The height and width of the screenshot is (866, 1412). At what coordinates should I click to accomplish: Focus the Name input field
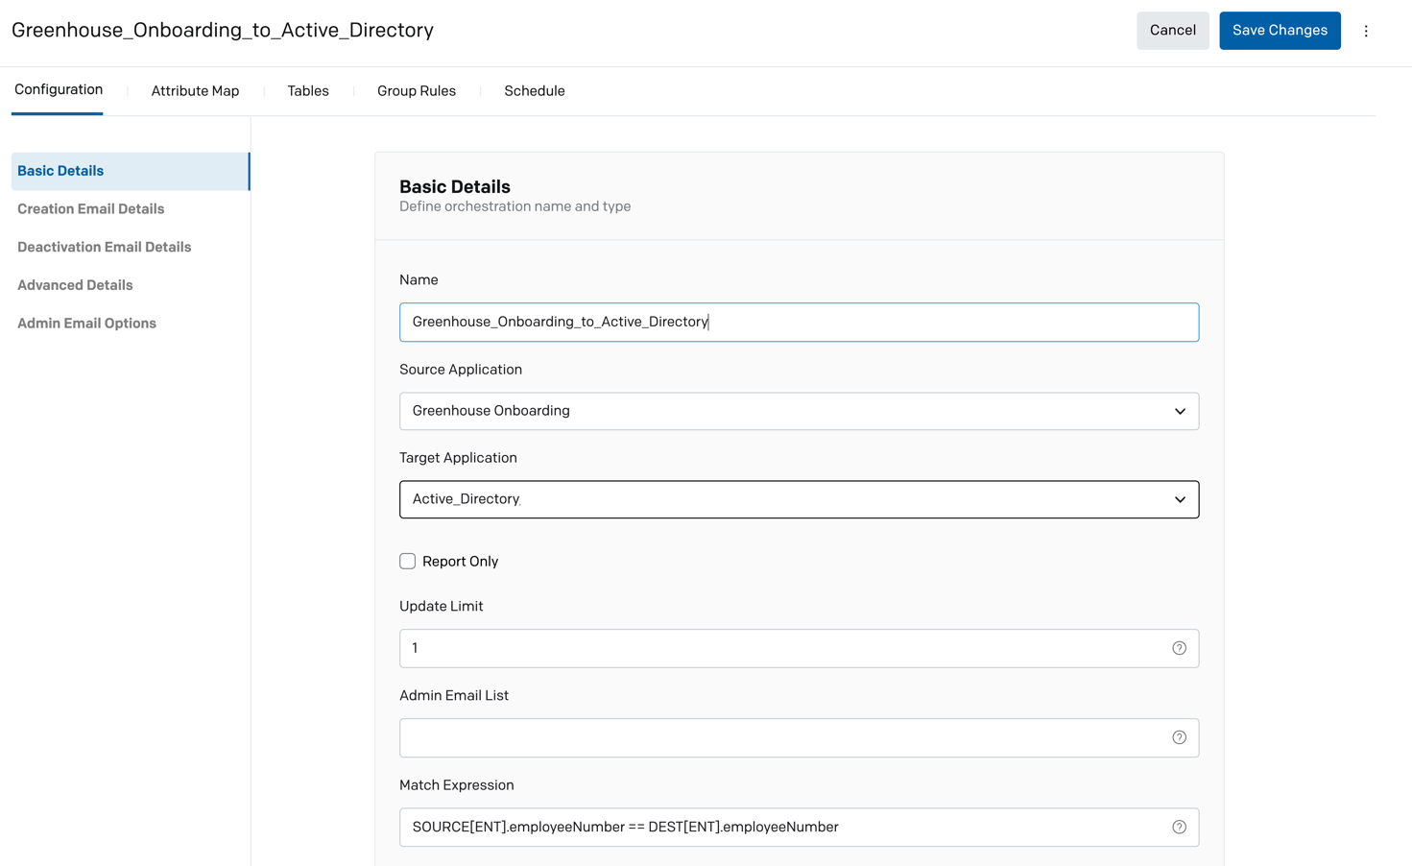[x=799, y=322]
